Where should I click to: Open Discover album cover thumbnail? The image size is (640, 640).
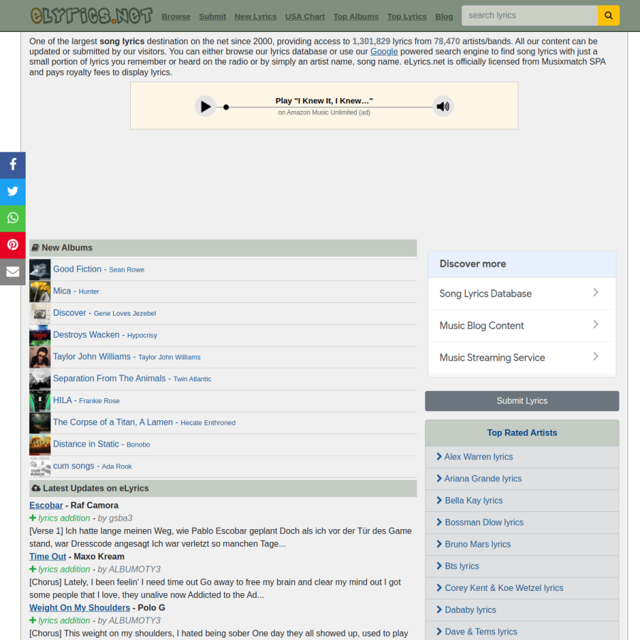(x=40, y=314)
